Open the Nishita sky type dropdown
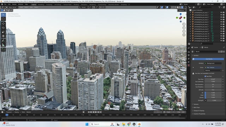This screenshot has width=226, height=127. coord(213,71)
